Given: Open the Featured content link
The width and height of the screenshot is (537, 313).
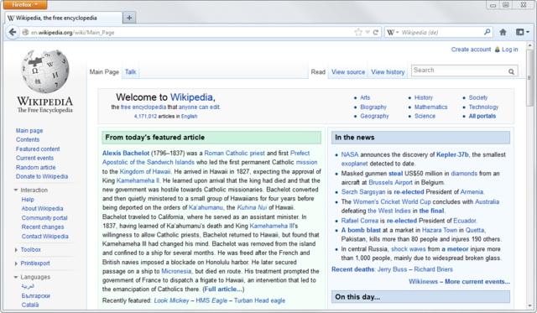Looking at the screenshot, I should click(x=38, y=149).
